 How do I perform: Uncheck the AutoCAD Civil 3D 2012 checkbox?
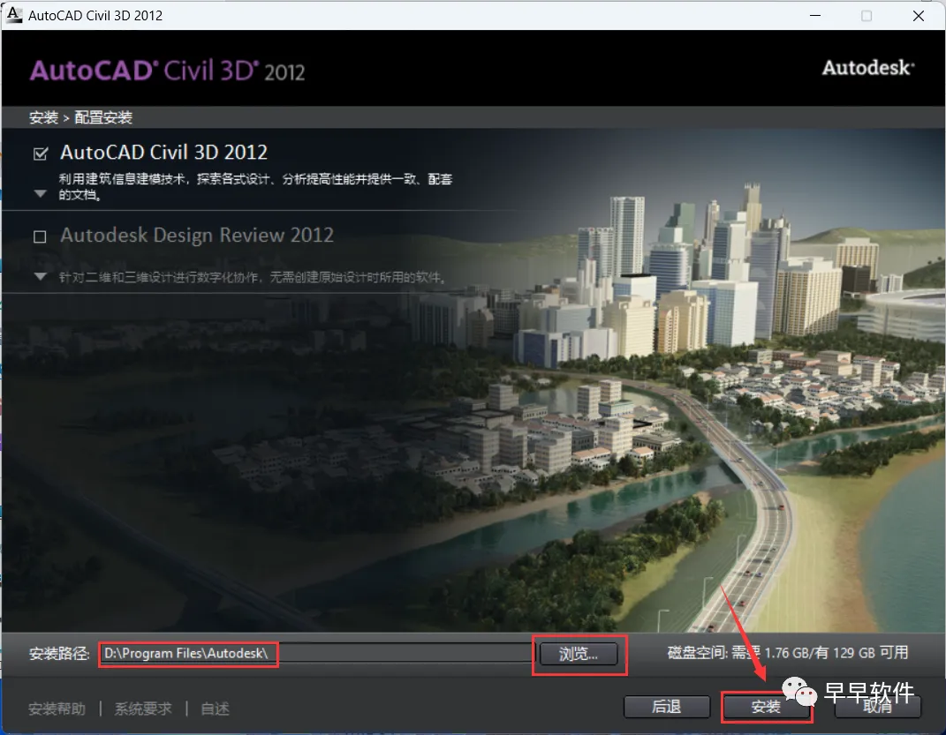[41, 154]
